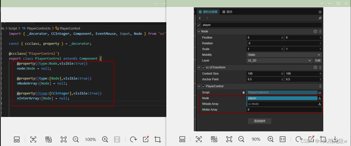Toggle the cc.UITransform component checkbox
Viewport: 351px width, 146px height.
coord(204,68)
